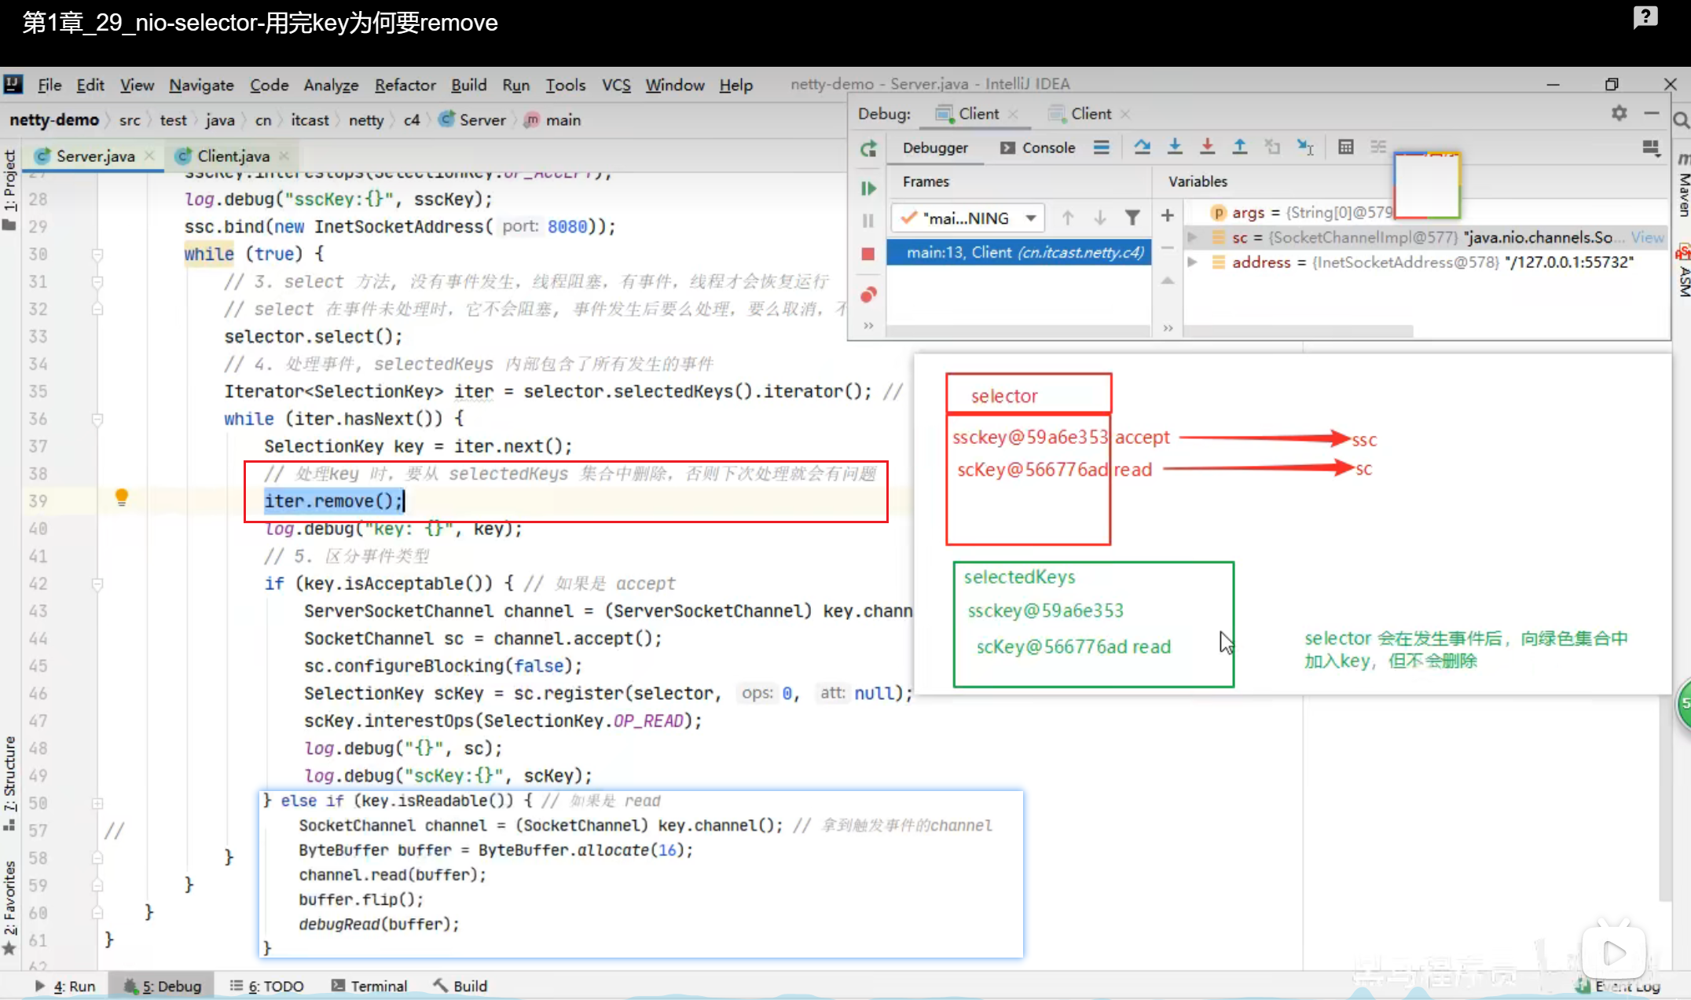
Task: Open the View Breakpoints dialog
Action: click(868, 295)
